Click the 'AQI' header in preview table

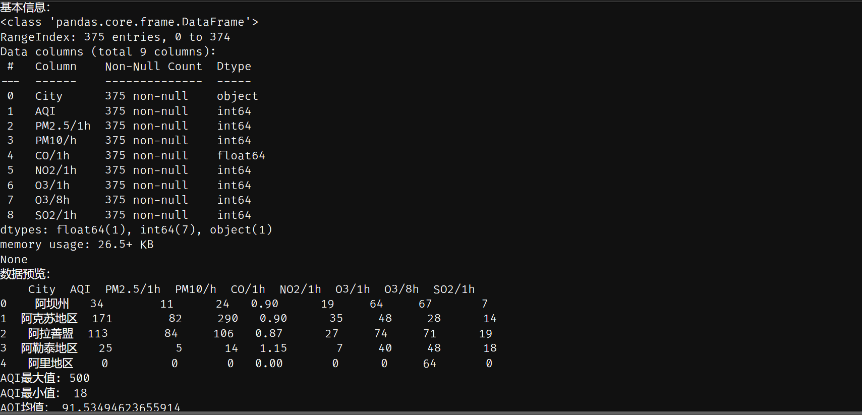coord(80,289)
